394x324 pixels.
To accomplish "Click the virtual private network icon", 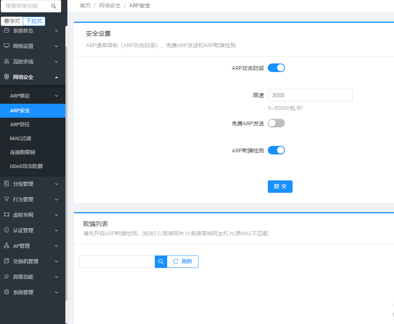I will point(7,214).
